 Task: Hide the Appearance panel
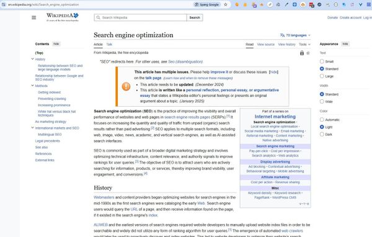tap(345, 44)
